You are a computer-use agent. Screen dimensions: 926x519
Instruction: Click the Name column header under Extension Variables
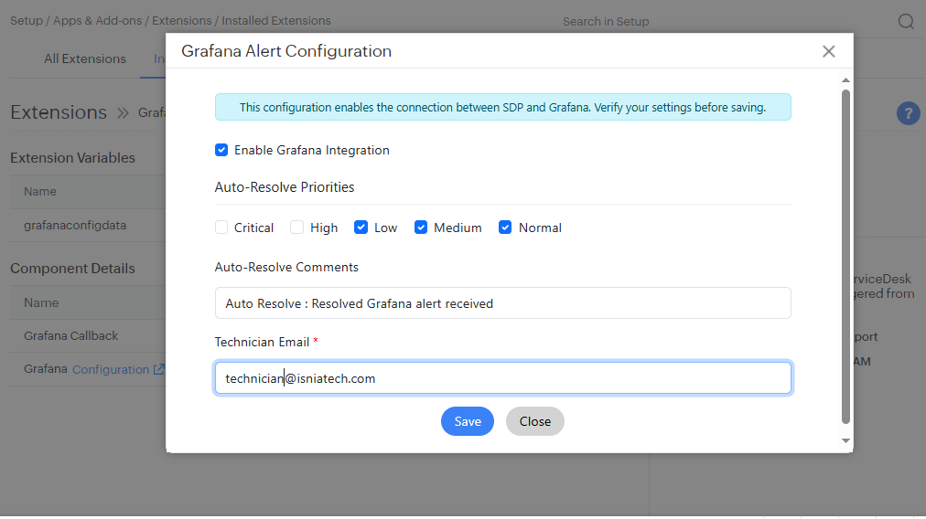click(40, 191)
